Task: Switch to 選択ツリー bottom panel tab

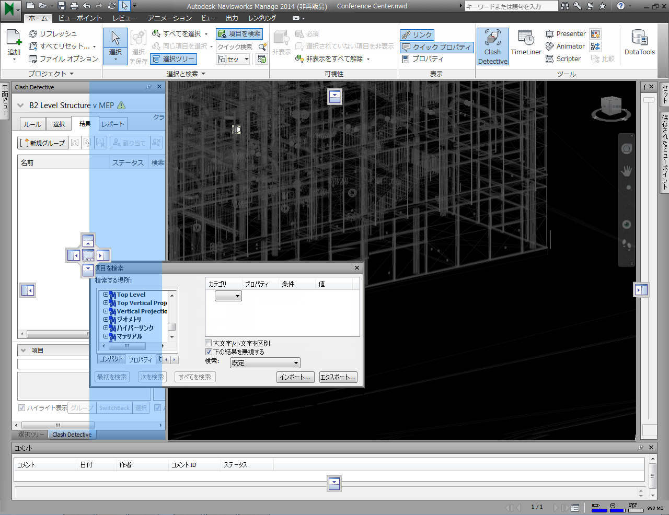Action: tap(31, 435)
